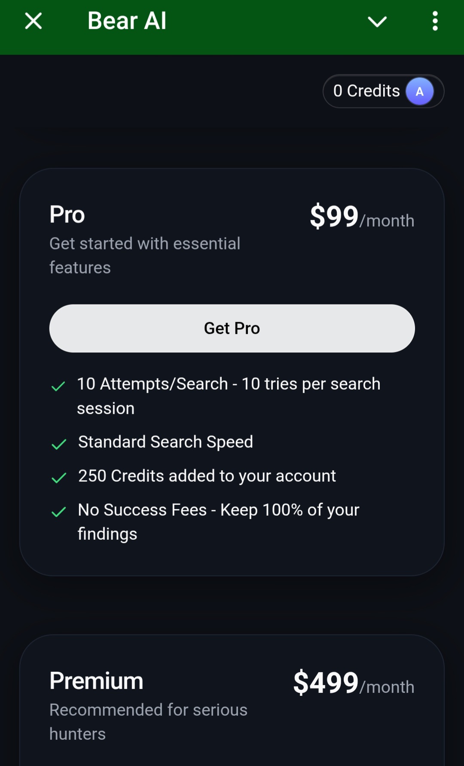Tap checkmark next to 10 Attempts/Search
The width and height of the screenshot is (464, 766).
58,386
